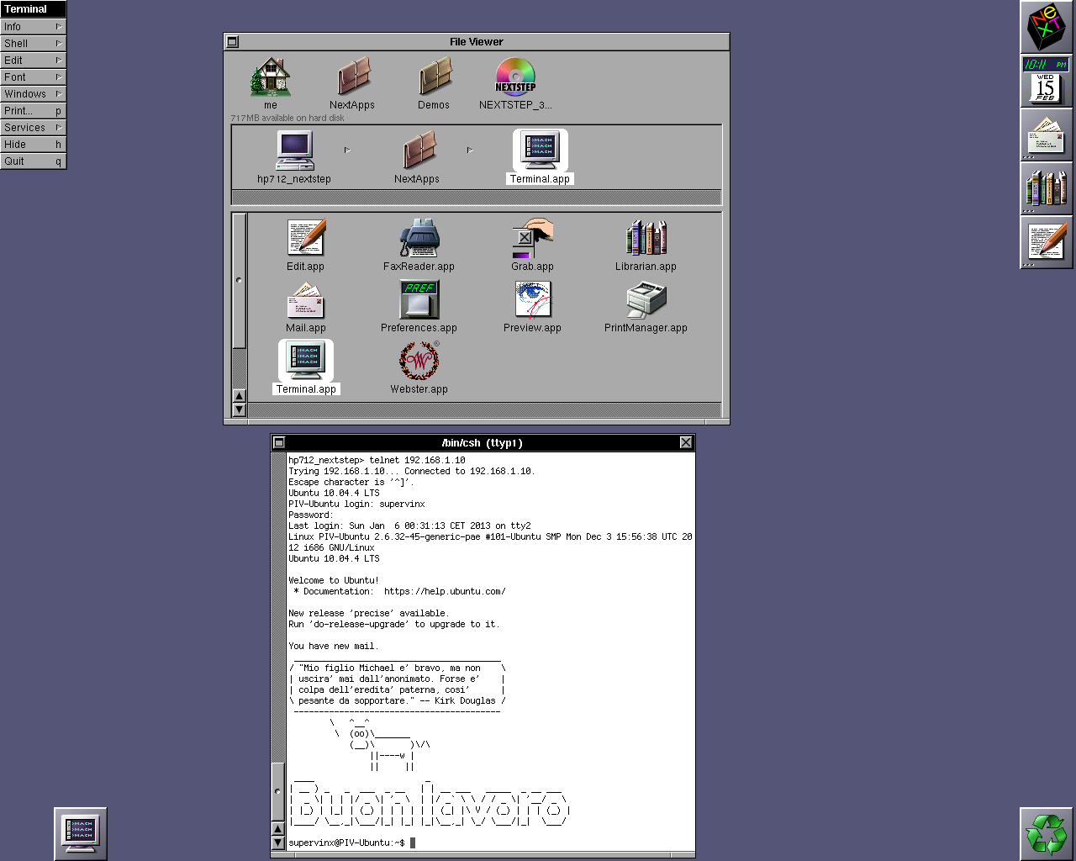Select PrintManager.app icon
This screenshot has width=1076, height=861.
[646, 300]
